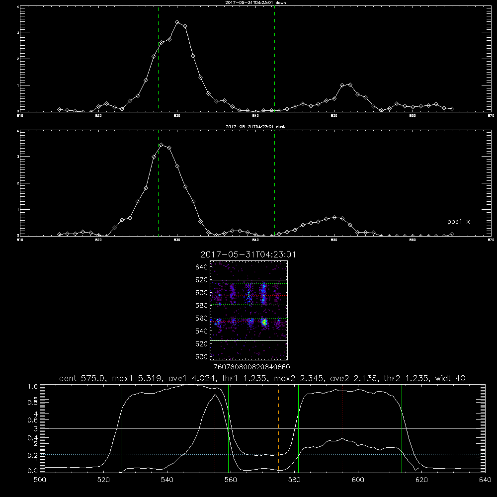The height and width of the screenshot is (497, 497).
Task: Click the "640" tick label on bottom plot x-axis
Action: tap(485, 480)
